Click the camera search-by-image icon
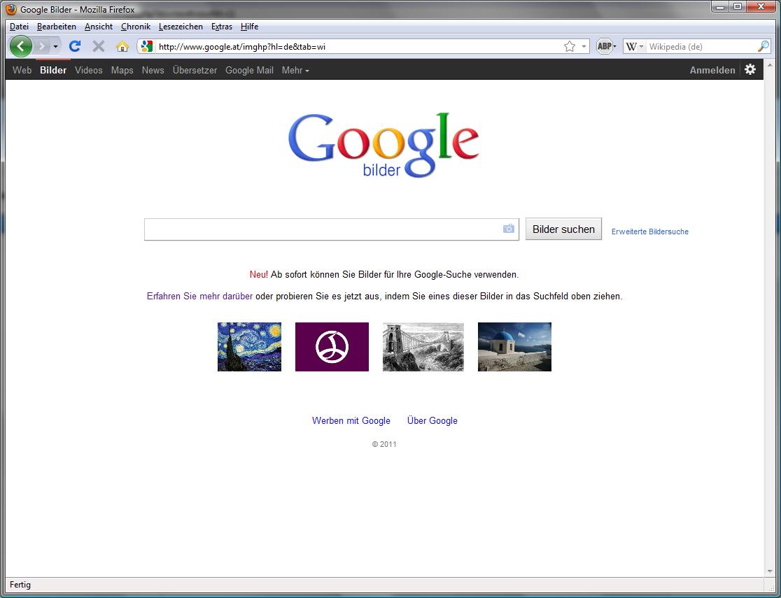 [508, 229]
